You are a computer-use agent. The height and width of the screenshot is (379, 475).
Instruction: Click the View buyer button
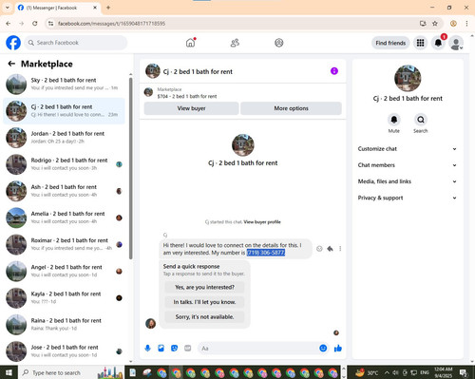191,108
